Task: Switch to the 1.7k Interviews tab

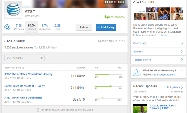Action: [44, 27]
